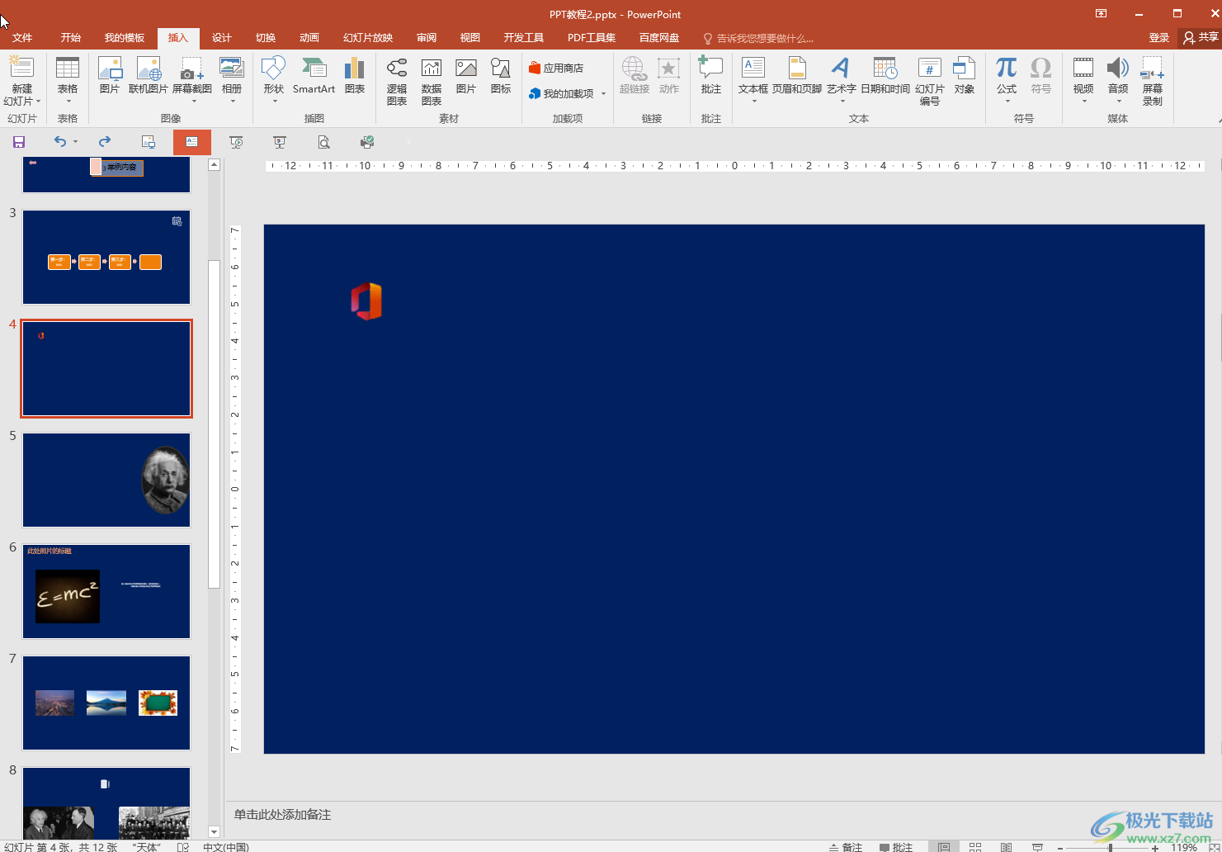This screenshot has height=852, width=1222.
Task: Open the New Slide dropdown arrow
Action: tap(38, 102)
